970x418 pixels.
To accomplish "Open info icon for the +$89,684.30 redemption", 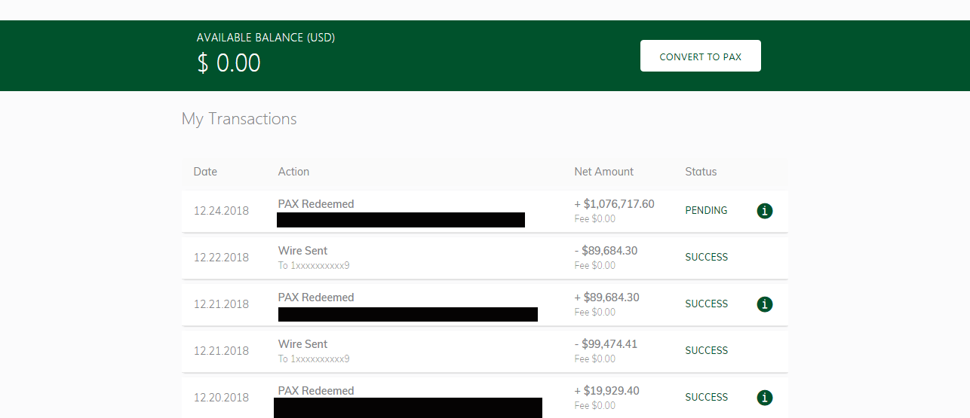I will [x=765, y=304].
